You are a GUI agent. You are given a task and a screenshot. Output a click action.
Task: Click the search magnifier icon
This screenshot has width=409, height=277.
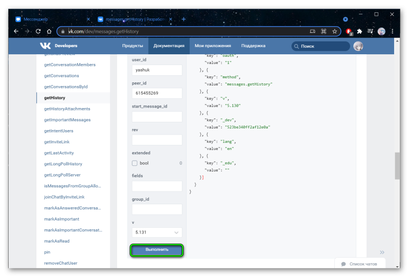pyautogui.click(x=297, y=46)
